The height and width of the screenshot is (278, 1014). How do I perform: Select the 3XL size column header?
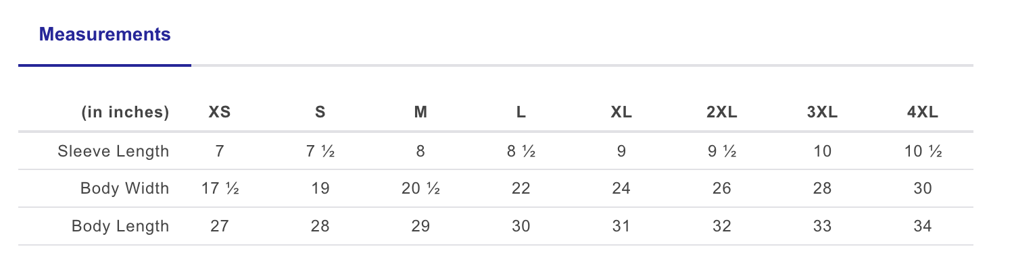822,113
